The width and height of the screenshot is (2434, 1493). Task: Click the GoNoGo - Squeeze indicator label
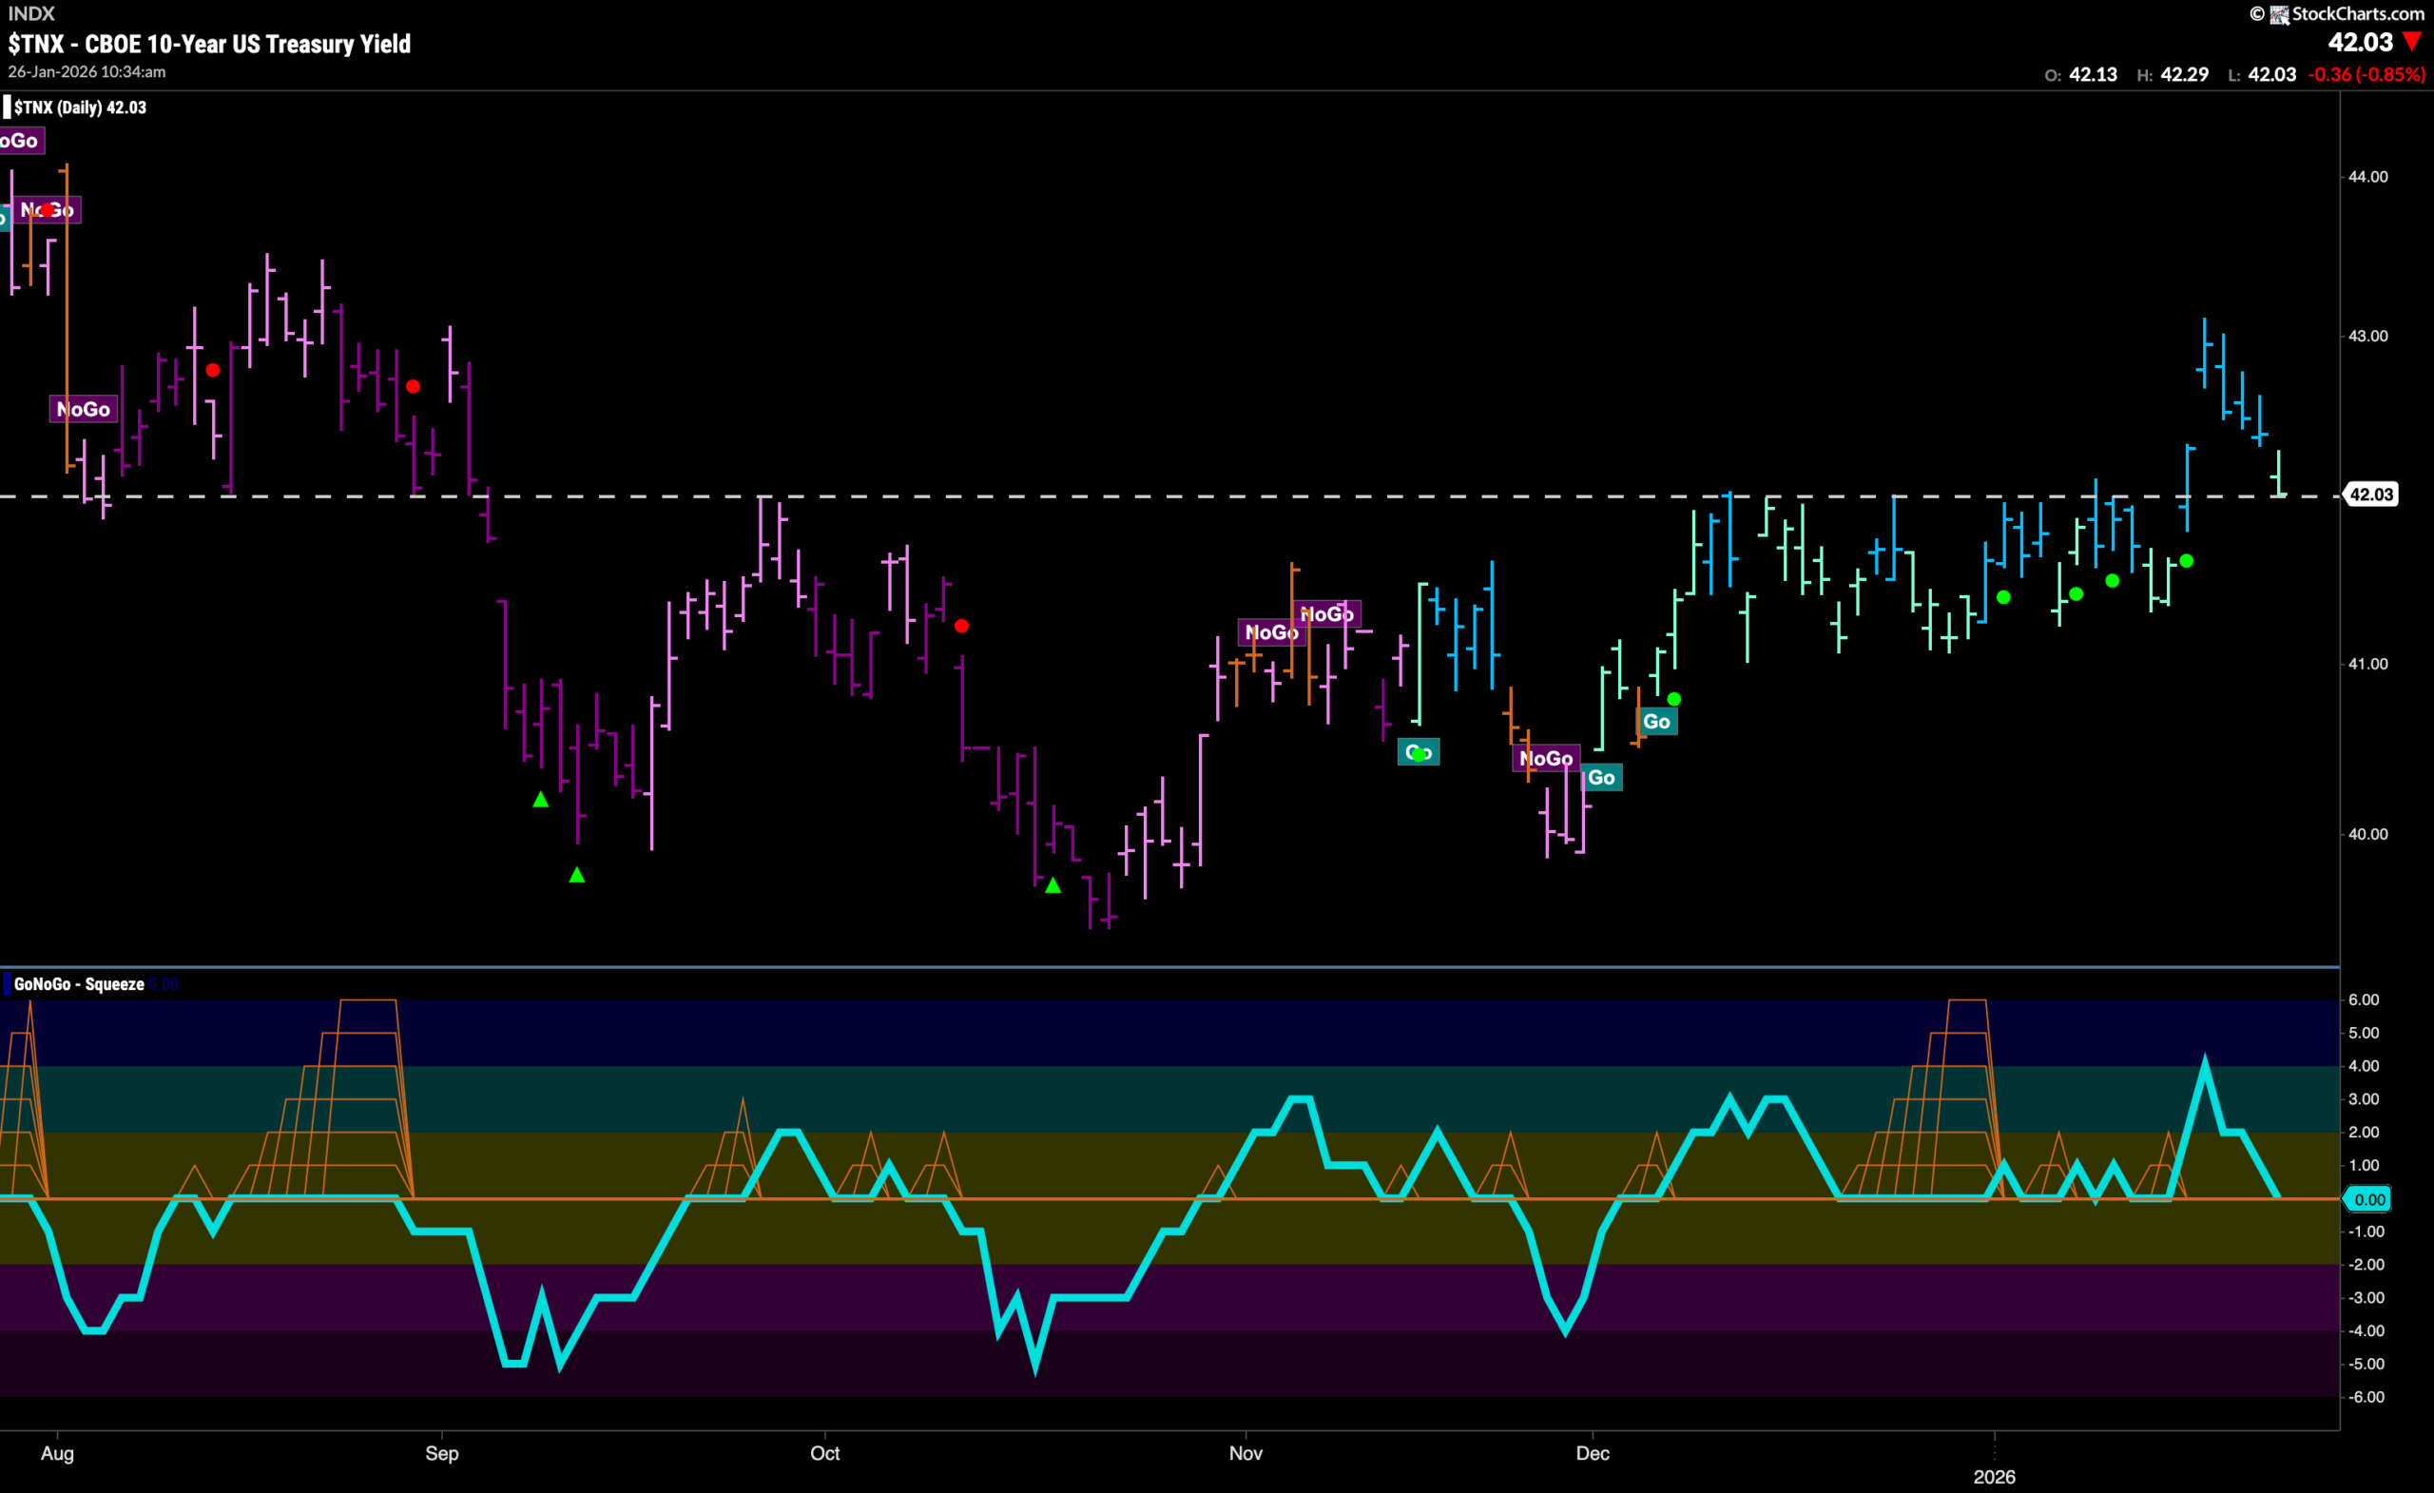[79, 984]
